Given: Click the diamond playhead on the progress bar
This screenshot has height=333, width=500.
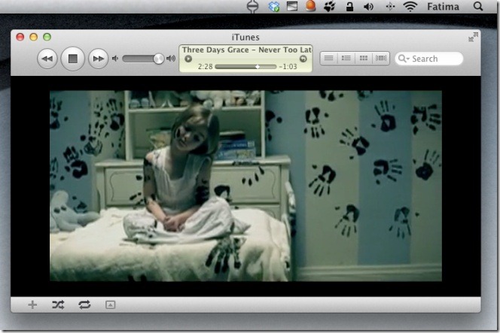Looking at the screenshot, I should pyautogui.click(x=258, y=67).
